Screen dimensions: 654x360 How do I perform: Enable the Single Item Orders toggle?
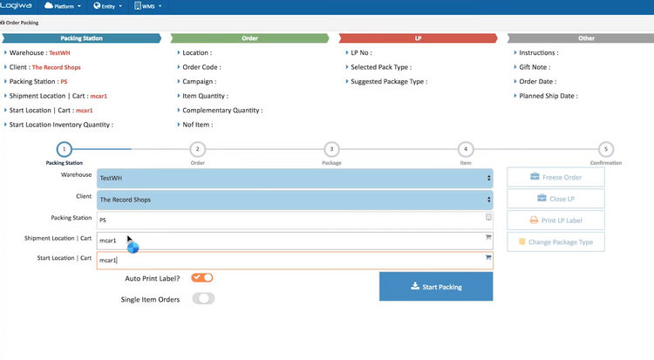tap(202, 299)
